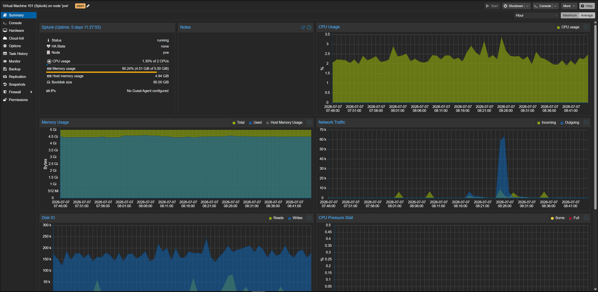Screen dimensions: 598x292
Task: Open the Summary sidebar item
Action: (x=19, y=15)
